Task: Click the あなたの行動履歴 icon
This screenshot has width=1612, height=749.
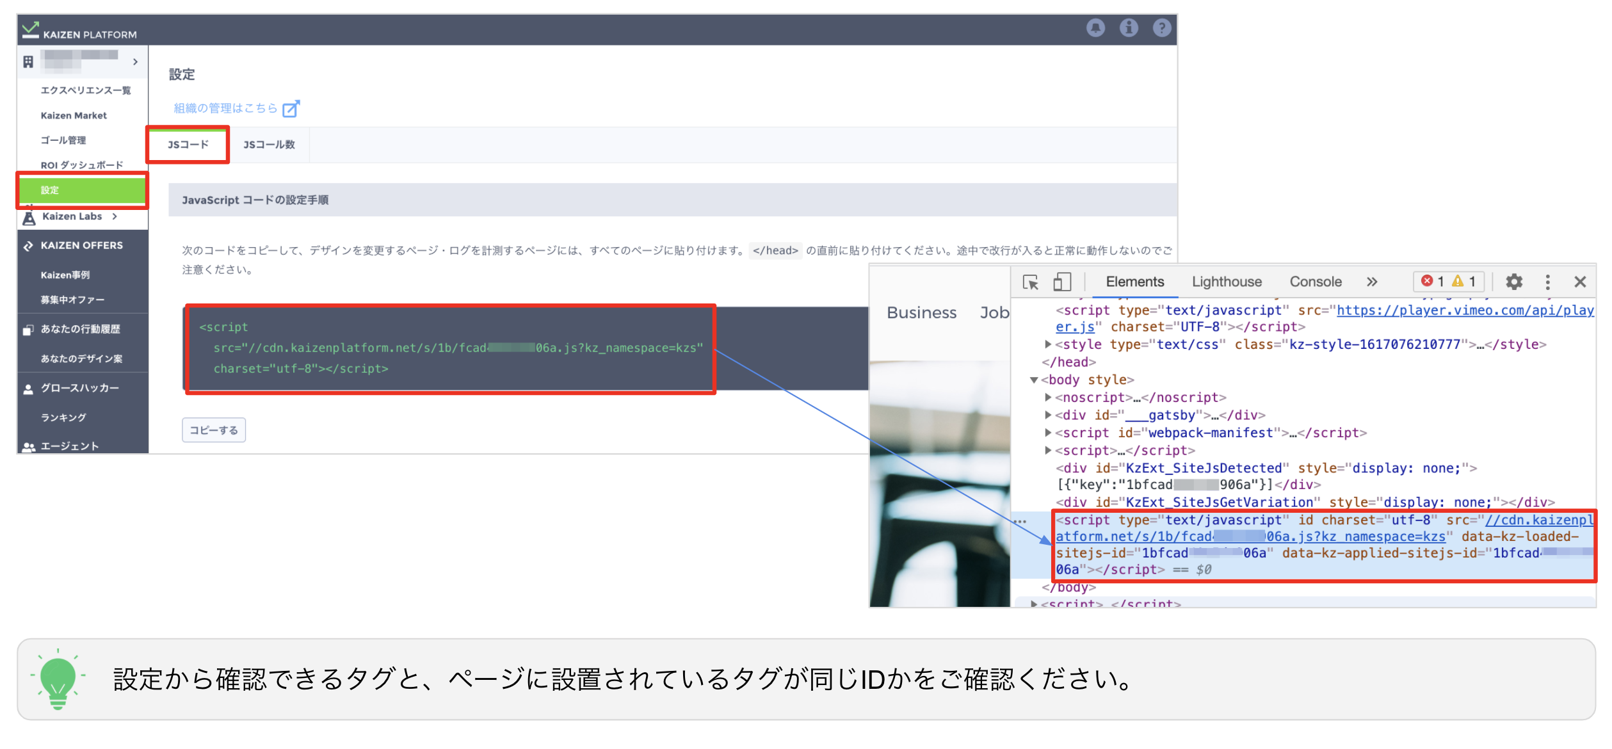Action: 28,330
